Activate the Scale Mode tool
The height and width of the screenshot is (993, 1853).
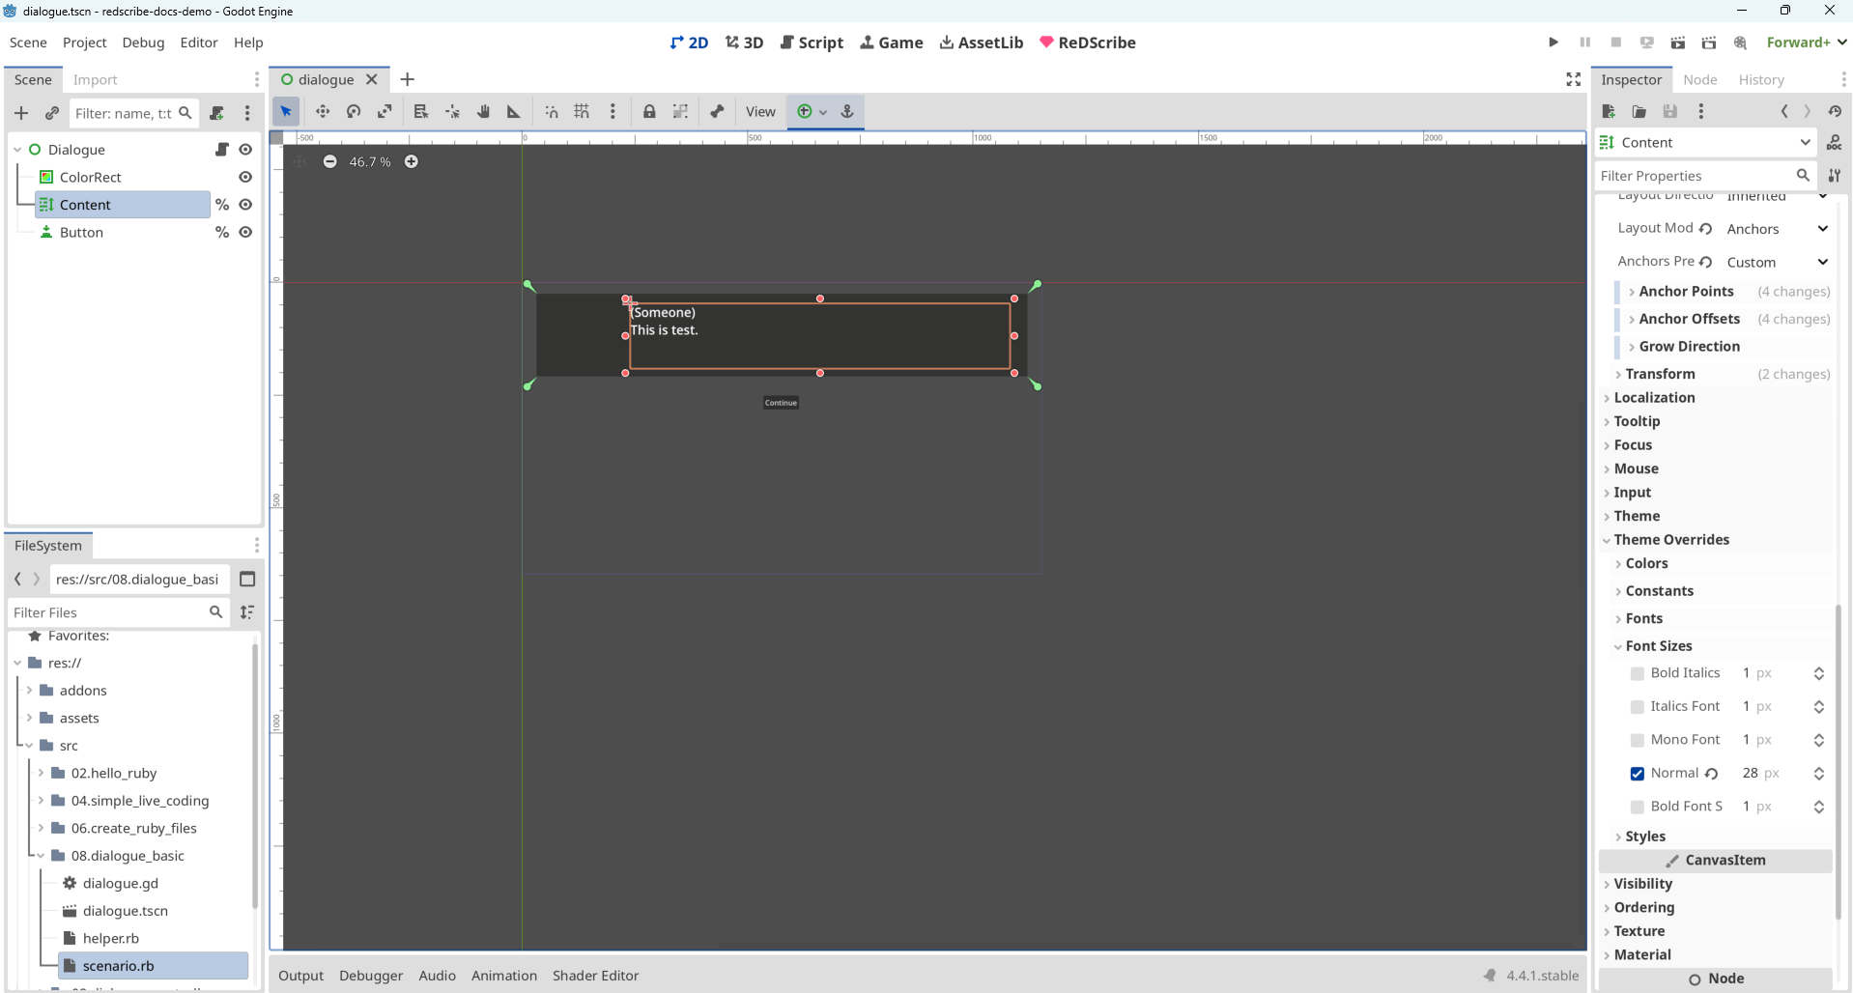point(385,112)
